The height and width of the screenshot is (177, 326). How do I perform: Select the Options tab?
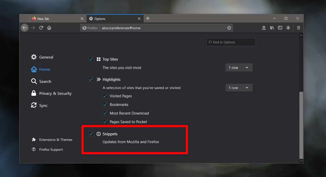(115, 19)
